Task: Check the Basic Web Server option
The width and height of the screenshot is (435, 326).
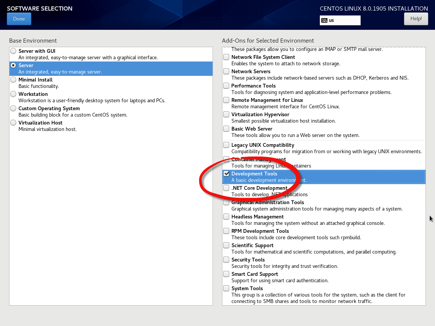Action: (226, 129)
